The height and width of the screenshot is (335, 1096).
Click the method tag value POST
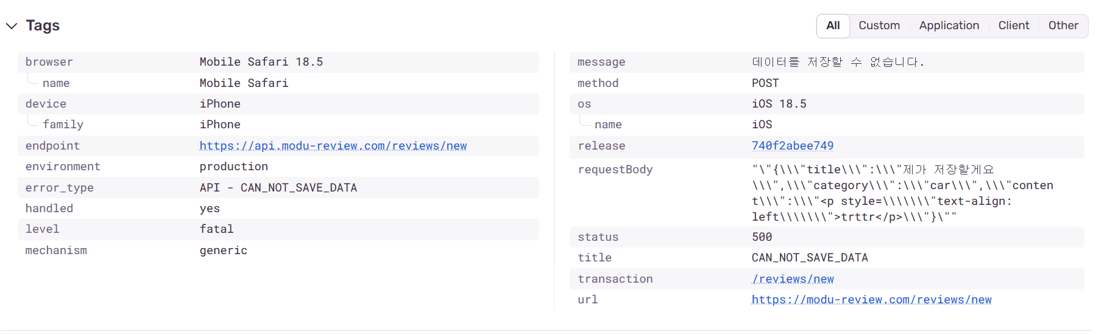pyautogui.click(x=765, y=83)
